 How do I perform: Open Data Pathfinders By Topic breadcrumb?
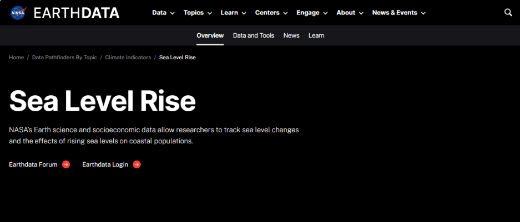(x=64, y=58)
